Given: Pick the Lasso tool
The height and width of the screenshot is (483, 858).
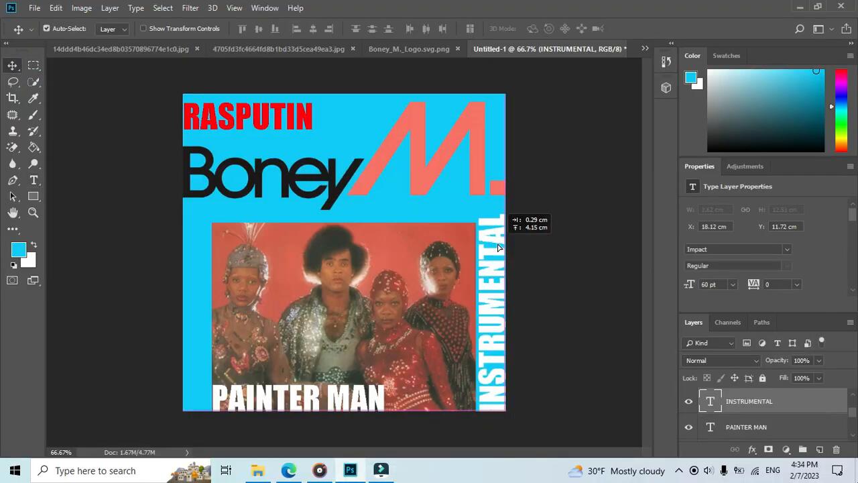Looking at the screenshot, I should point(13,82).
